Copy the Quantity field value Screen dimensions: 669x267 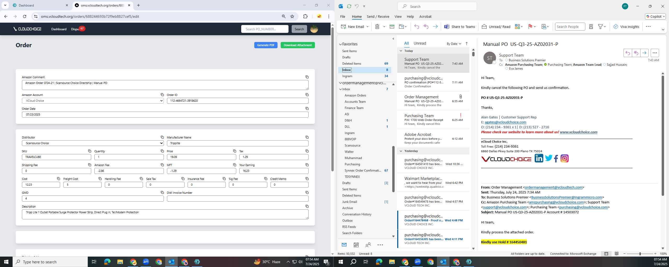(x=162, y=151)
